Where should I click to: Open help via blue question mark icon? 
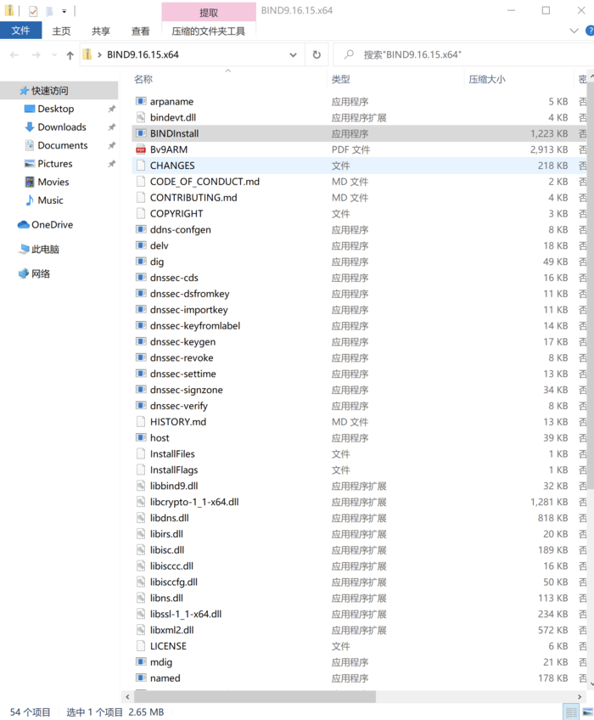tap(590, 31)
